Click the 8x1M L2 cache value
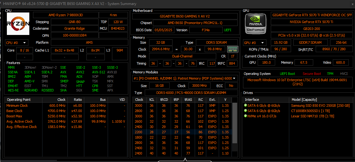This screenshot has width=355, height=162. (95, 50)
